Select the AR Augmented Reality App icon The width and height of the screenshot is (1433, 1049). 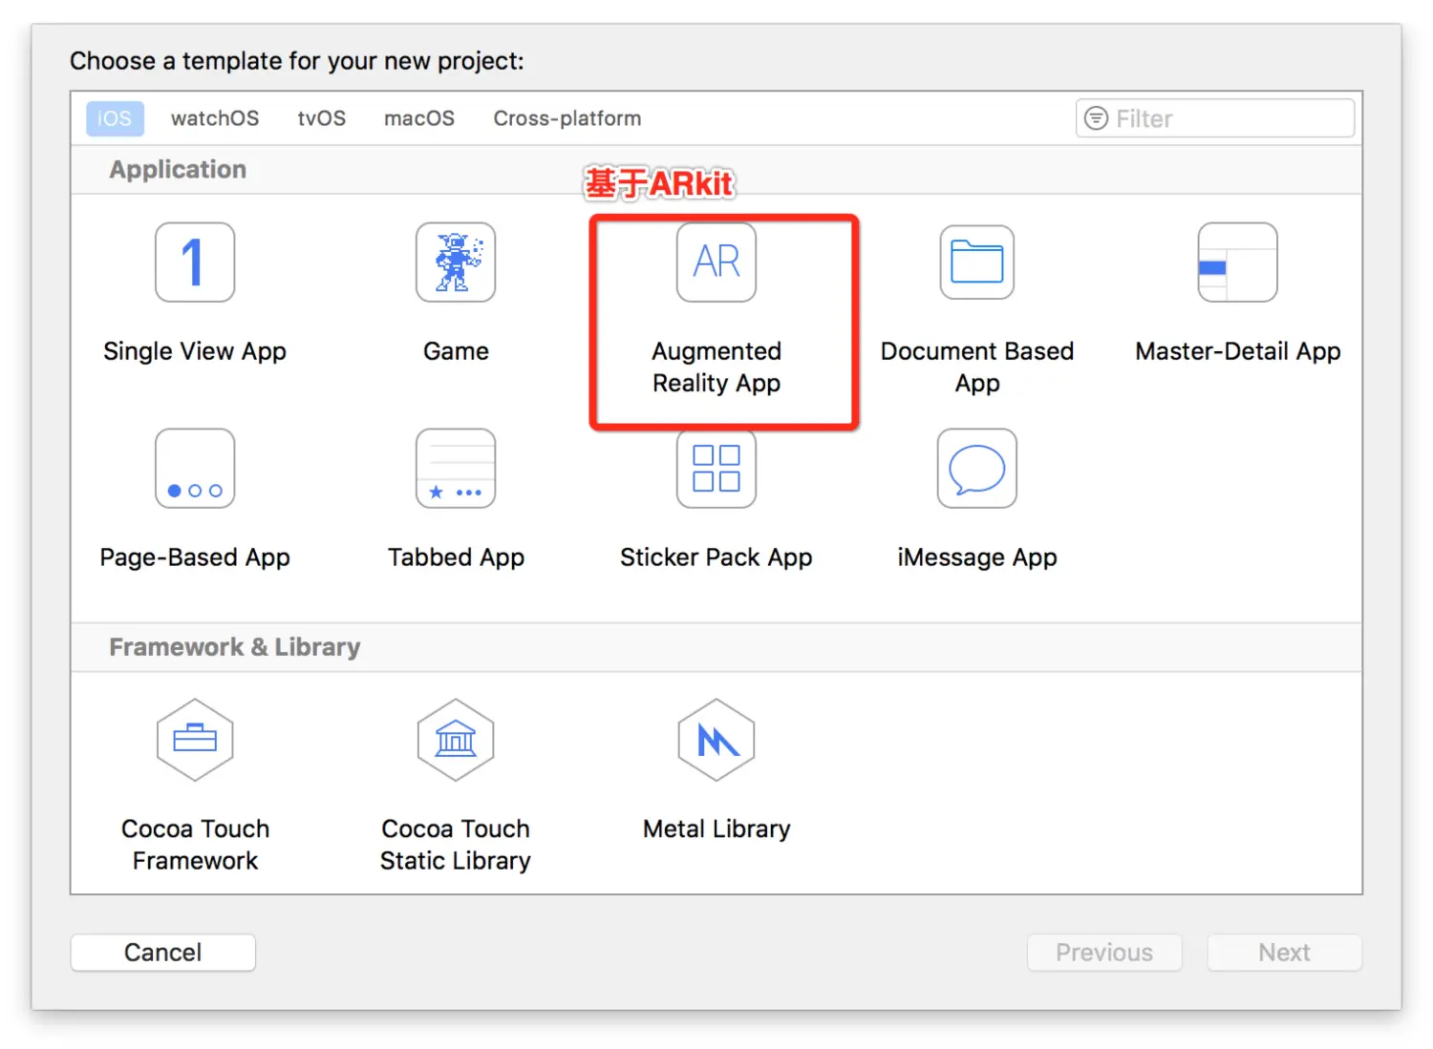(x=716, y=262)
